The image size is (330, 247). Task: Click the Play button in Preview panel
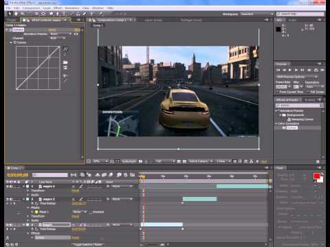290,70
